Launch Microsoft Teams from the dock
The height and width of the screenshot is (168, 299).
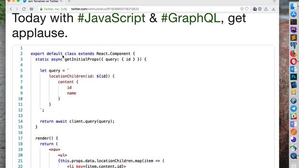coord(294,124)
